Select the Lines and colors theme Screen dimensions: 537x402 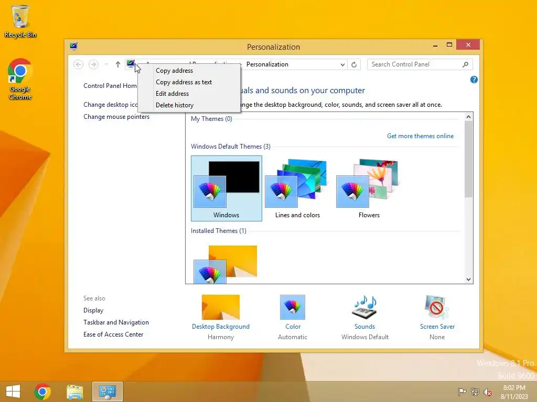coord(297,188)
